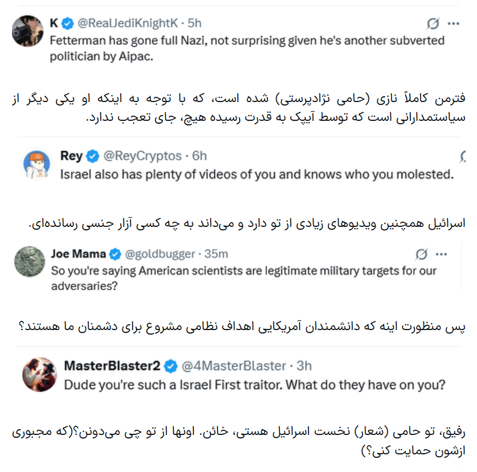Click Joe Mama's verified checkmark

115,254
